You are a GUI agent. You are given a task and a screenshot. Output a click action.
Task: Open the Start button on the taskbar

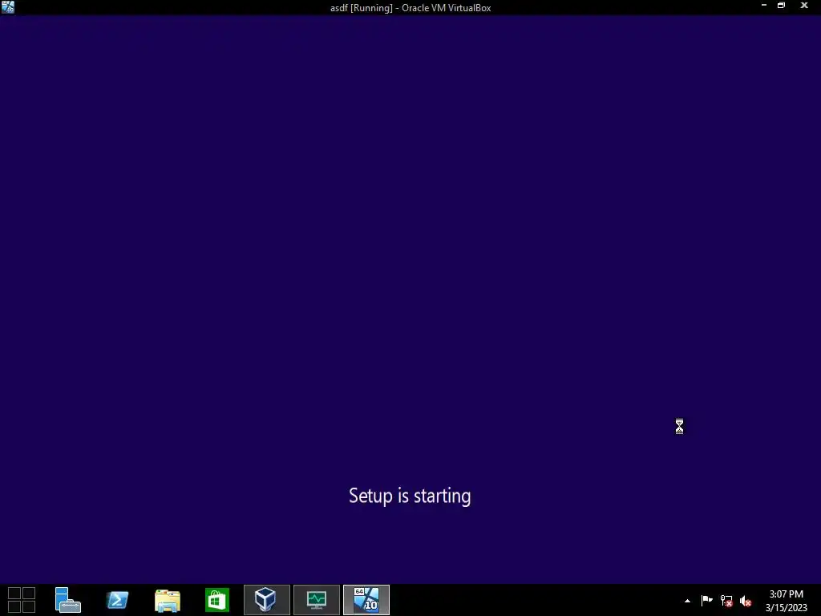[x=22, y=600]
